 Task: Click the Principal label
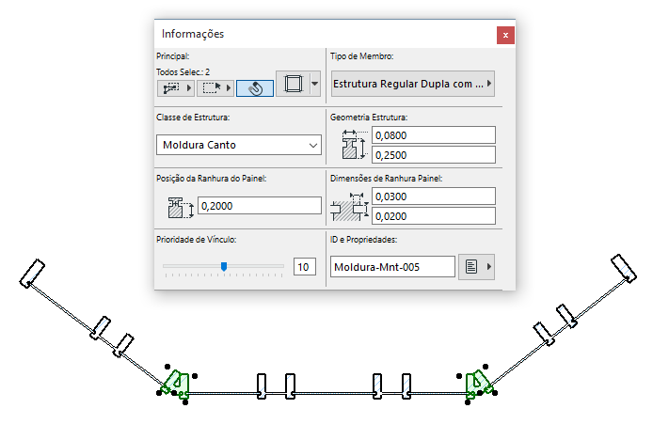[x=173, y=55]
